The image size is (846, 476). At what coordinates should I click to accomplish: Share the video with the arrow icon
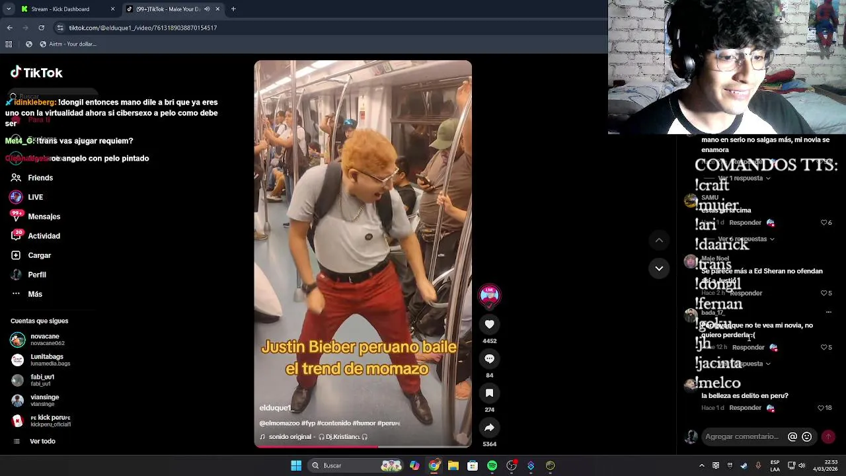pyautogui.click(x=489, y=428)
